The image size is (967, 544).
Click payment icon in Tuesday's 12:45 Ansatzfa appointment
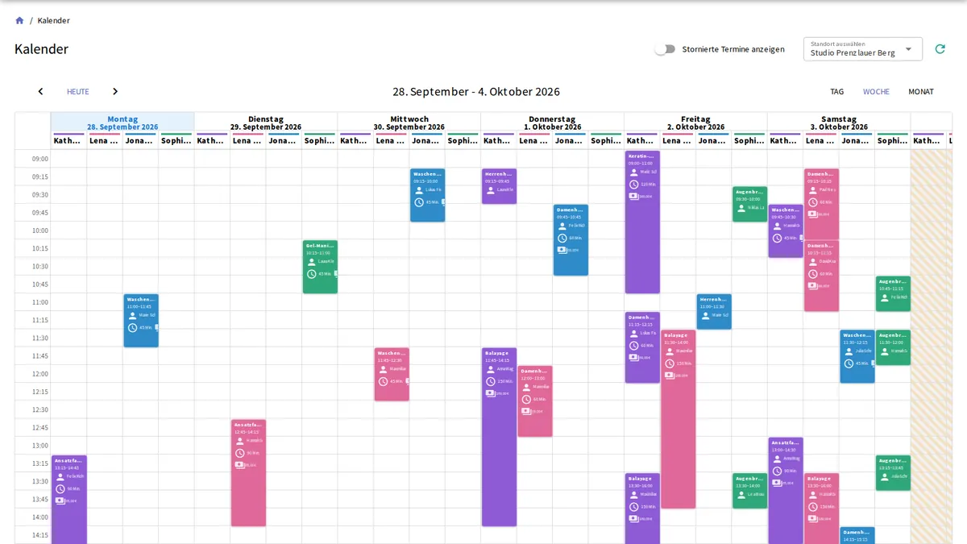pos(239,465)
